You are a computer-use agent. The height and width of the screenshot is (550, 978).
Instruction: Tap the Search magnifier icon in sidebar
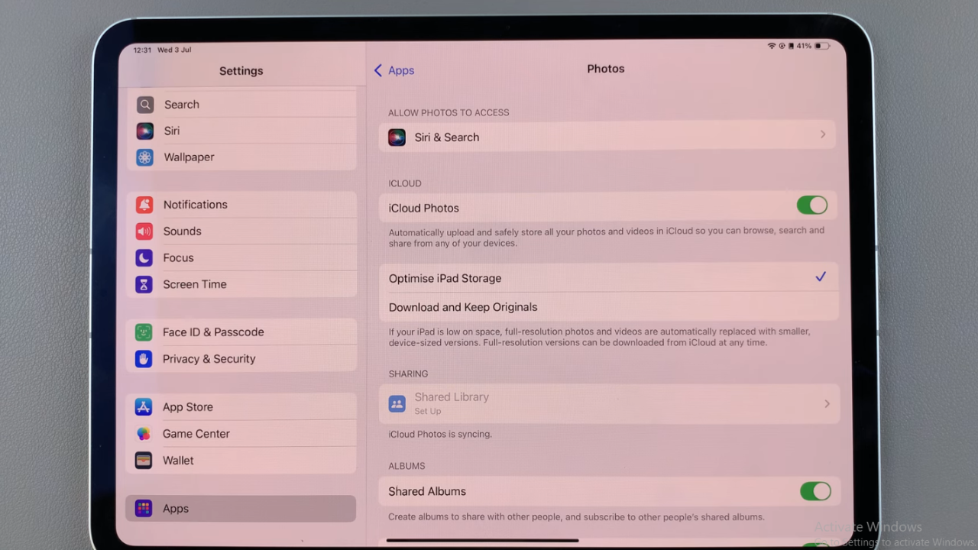point(145,105)
